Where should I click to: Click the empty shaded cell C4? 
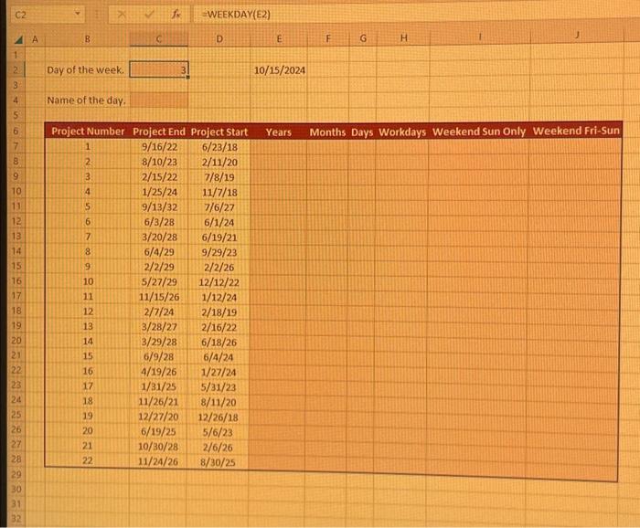click(x=159, y=100)
